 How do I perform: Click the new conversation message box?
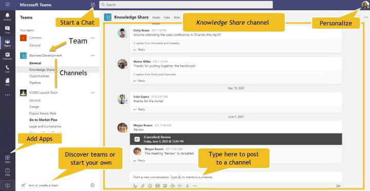(236, 177)
